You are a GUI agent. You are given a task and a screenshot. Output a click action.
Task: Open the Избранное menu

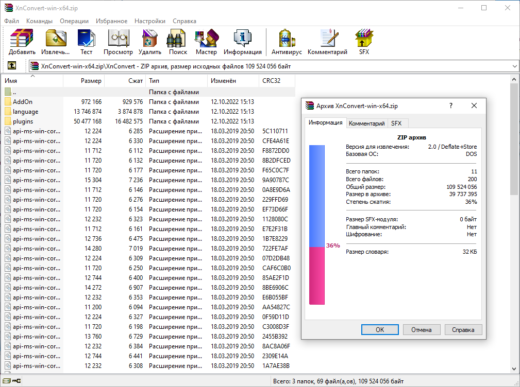point(111,21)
